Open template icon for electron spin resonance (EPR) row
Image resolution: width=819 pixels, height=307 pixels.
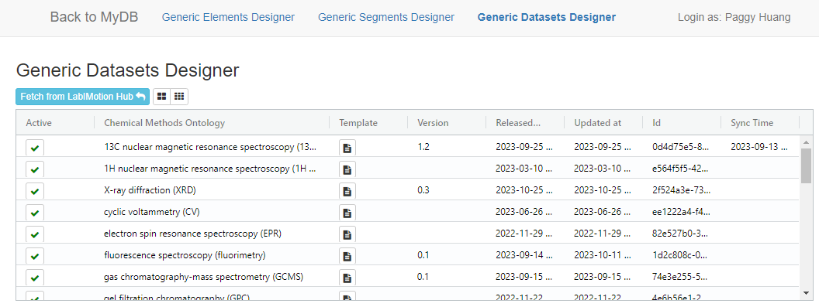[347, 234]
